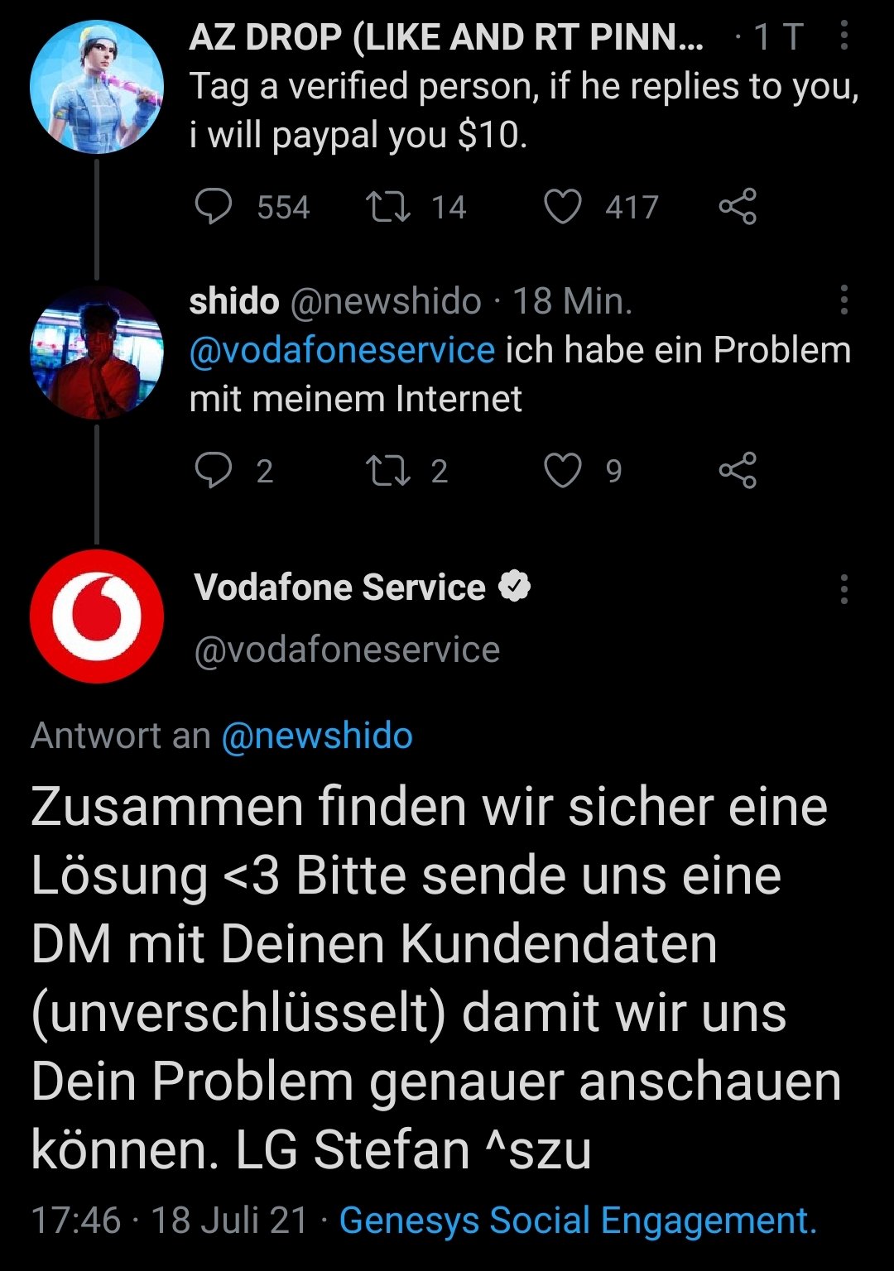Open more options menu on shido's tweet

844,300
